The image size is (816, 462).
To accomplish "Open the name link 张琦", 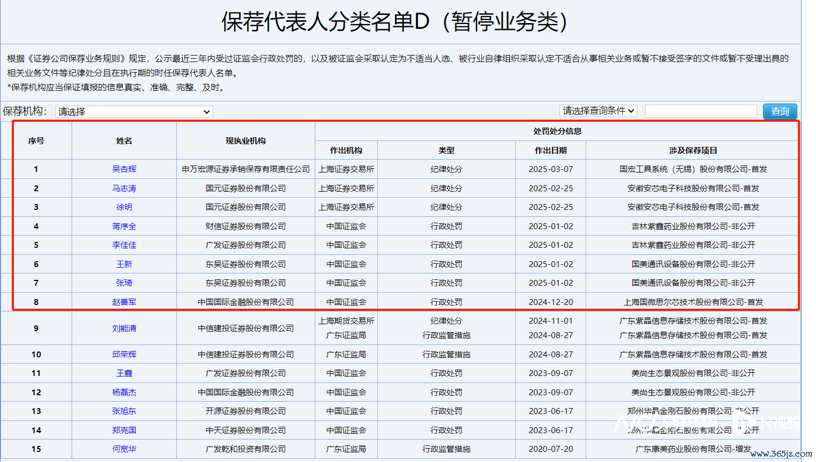I will [124, 283].
